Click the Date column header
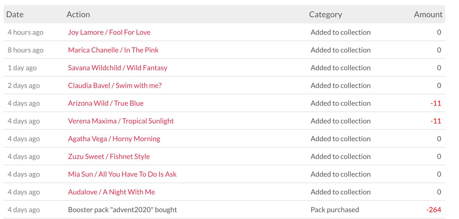This screenshot has height=219, width=459. pos(15,14)
